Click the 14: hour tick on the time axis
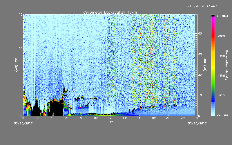The height and width of the screenshot is (145, 232). [x=125, y=118]
